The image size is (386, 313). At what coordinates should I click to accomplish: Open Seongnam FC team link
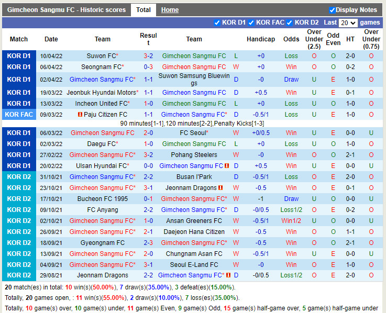[x=101, y=67]
